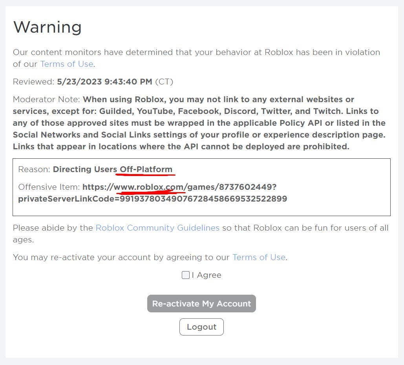Viewport: 404px width, 365px height.
Task: Click the privateServerLinkCode line of text
Action: coord(152,199)
